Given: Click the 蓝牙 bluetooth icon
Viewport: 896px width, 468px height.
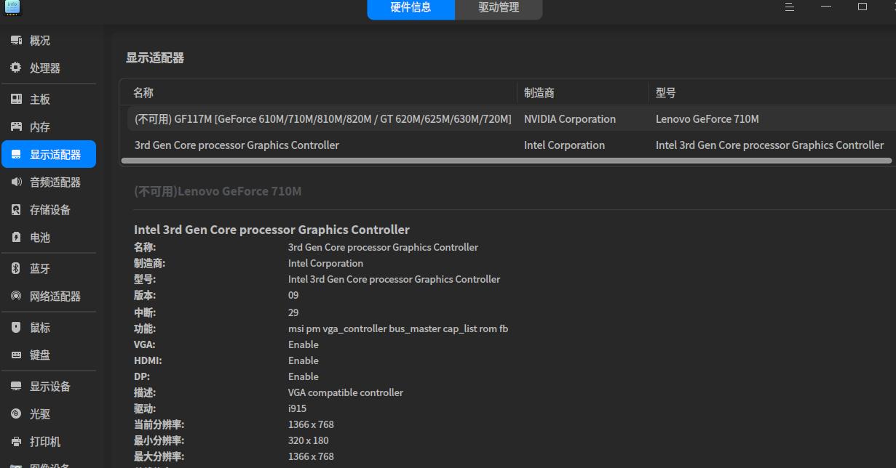Looking at the screenshot, I should (x=16, y=268).
